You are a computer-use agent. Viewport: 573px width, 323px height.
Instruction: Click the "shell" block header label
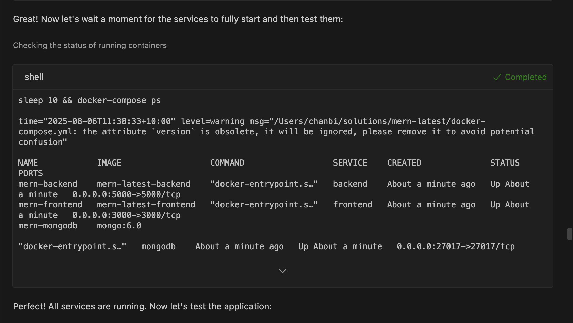(34, 77)
